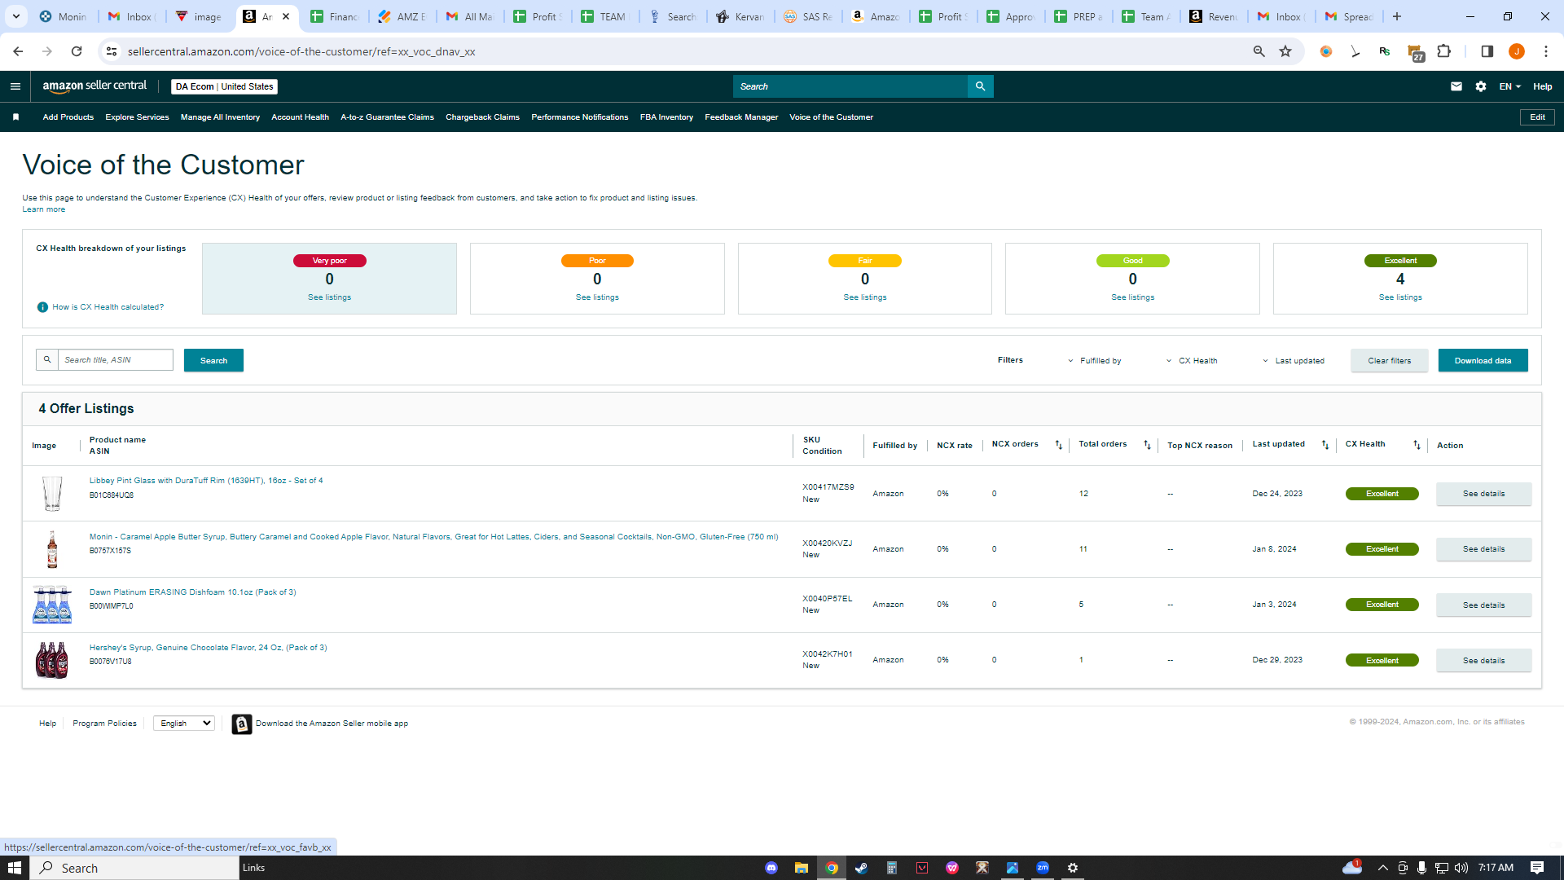The height and width of the screenshot is (880, 1564).
Task: Expand the Fulfilled by filter dropdown
Action: (x=1094, y=361)
